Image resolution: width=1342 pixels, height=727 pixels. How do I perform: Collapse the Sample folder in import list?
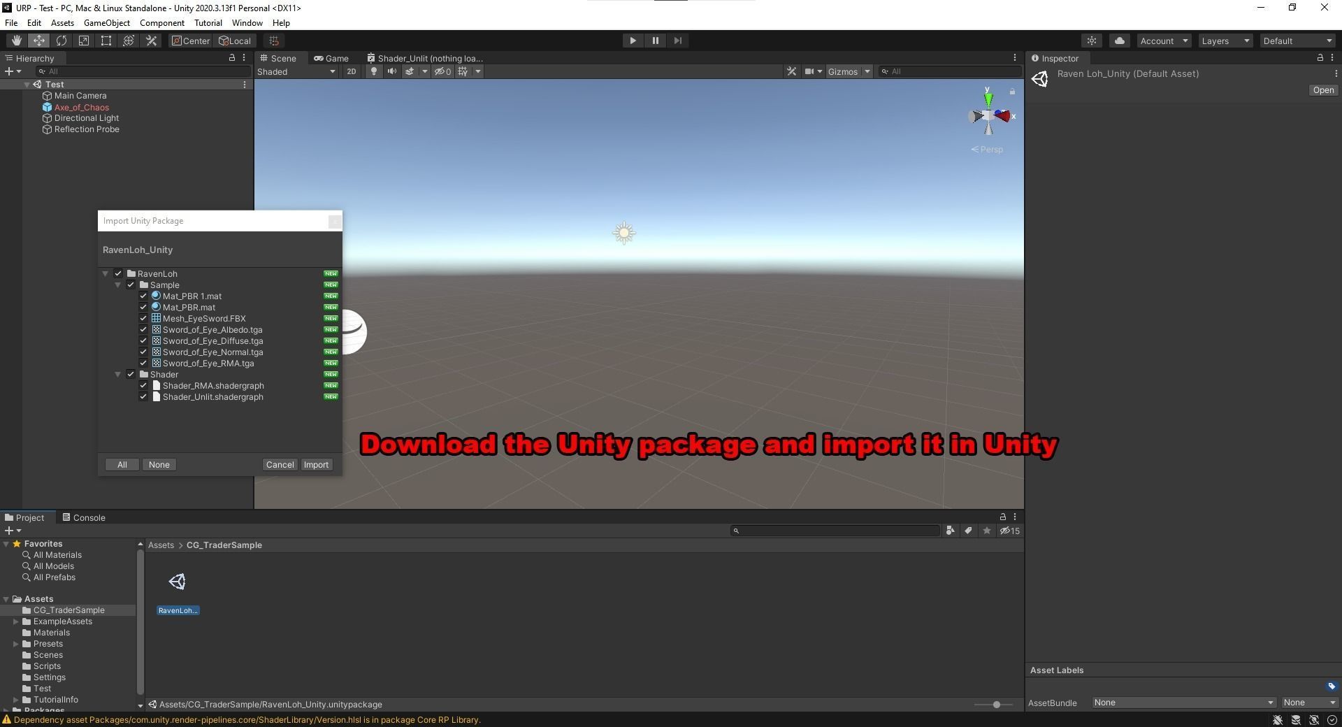point(118,285)
